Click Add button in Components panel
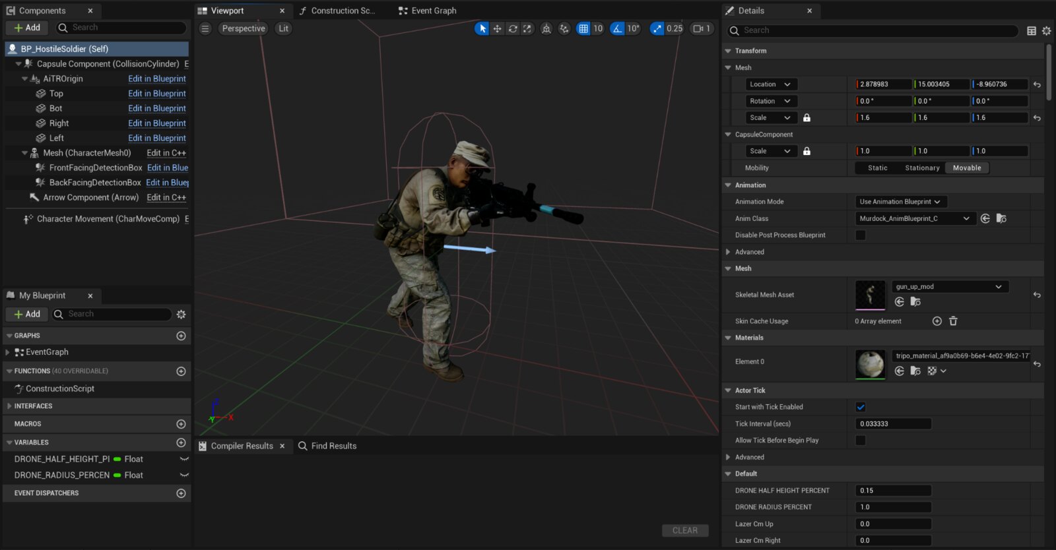This screenshot has height=550, width=1056. [x=26, y=28]
